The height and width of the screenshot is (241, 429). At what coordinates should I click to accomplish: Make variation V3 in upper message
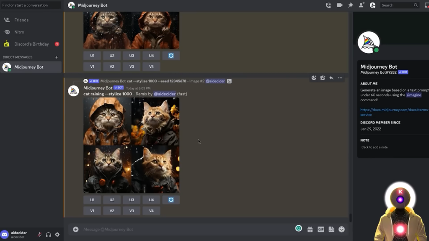(132, 67)
